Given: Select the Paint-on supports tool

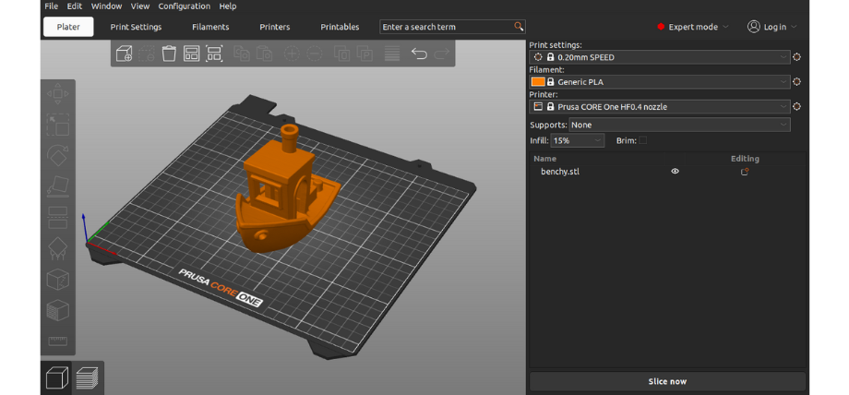Looking at the screenshot, I should tap(58, 248).
